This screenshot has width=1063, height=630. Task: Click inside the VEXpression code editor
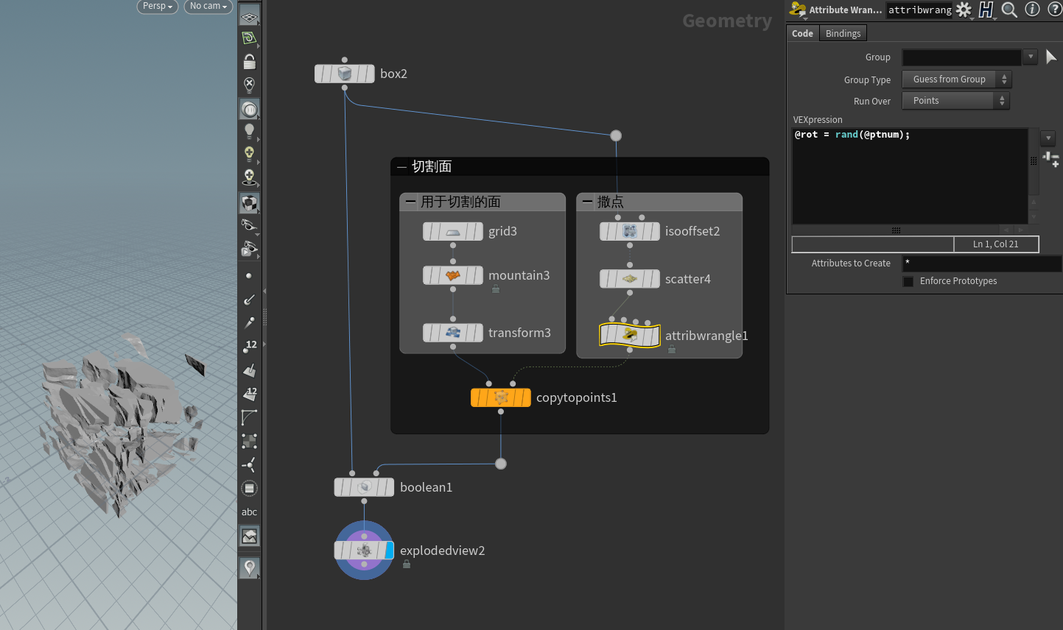tap(910, 177)
